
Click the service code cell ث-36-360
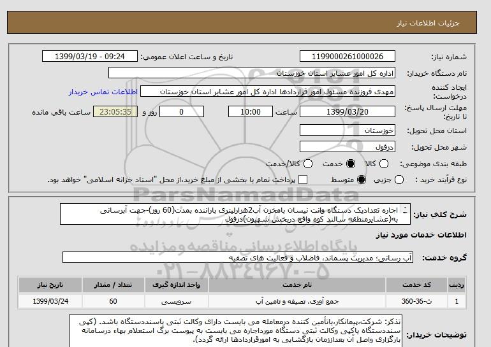click(x=416, y=301)
